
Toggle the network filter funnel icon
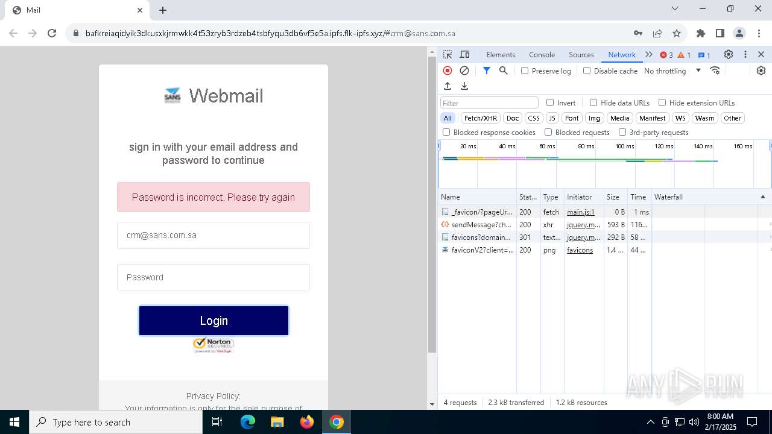pyautogui.click(x=487, y=71)
